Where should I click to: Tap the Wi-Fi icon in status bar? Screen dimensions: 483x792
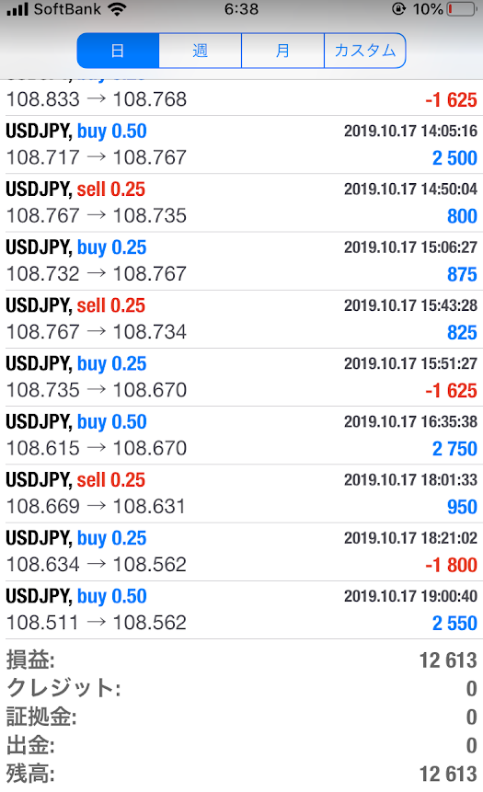point(117,9)
